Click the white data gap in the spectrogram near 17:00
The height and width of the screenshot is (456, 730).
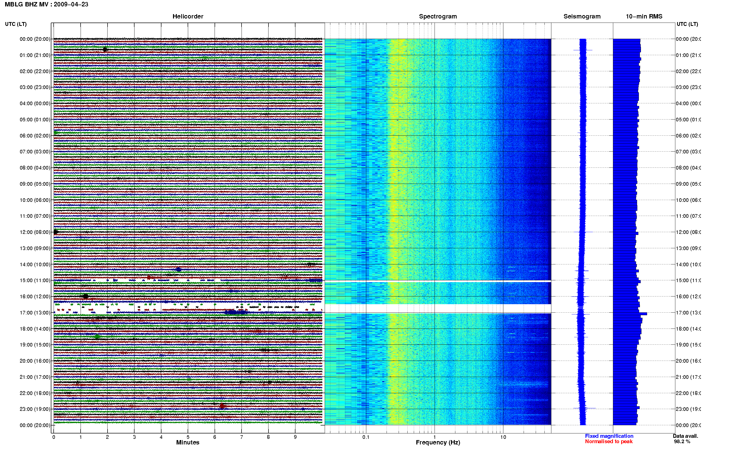tap(438, 309)
